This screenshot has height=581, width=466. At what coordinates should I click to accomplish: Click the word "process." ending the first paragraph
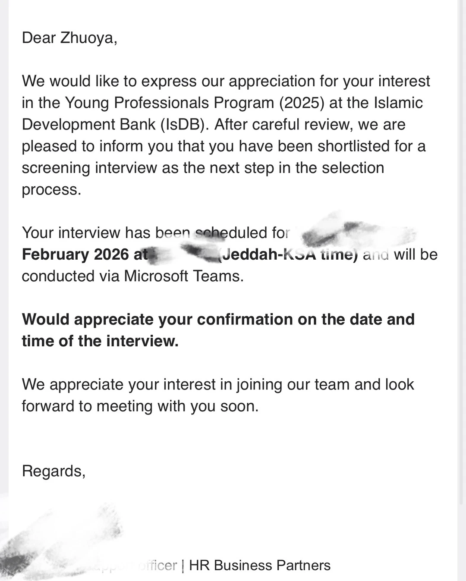[51, 189]
